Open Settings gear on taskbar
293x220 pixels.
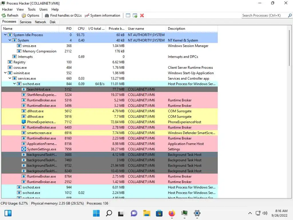tap(197, 213)
